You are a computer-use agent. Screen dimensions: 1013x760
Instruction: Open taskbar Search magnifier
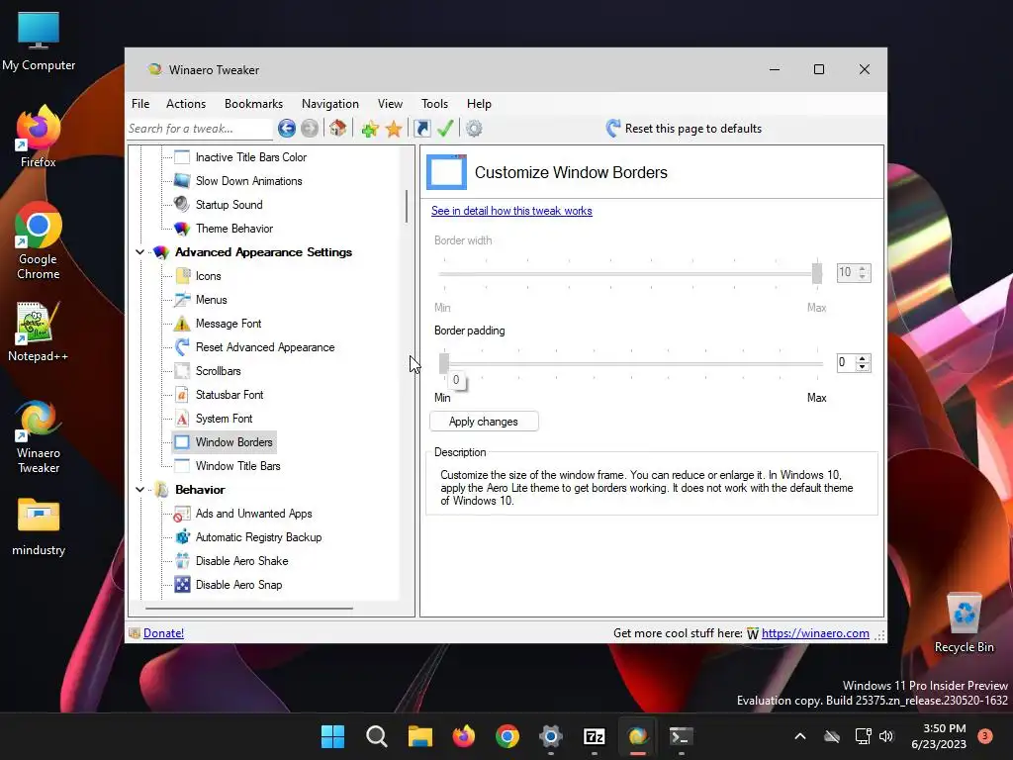377,736
